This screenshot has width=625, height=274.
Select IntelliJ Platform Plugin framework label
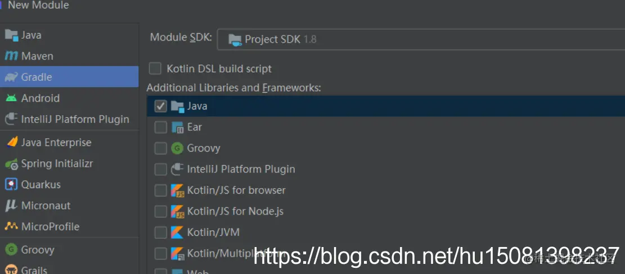click(x=241, y=169)
